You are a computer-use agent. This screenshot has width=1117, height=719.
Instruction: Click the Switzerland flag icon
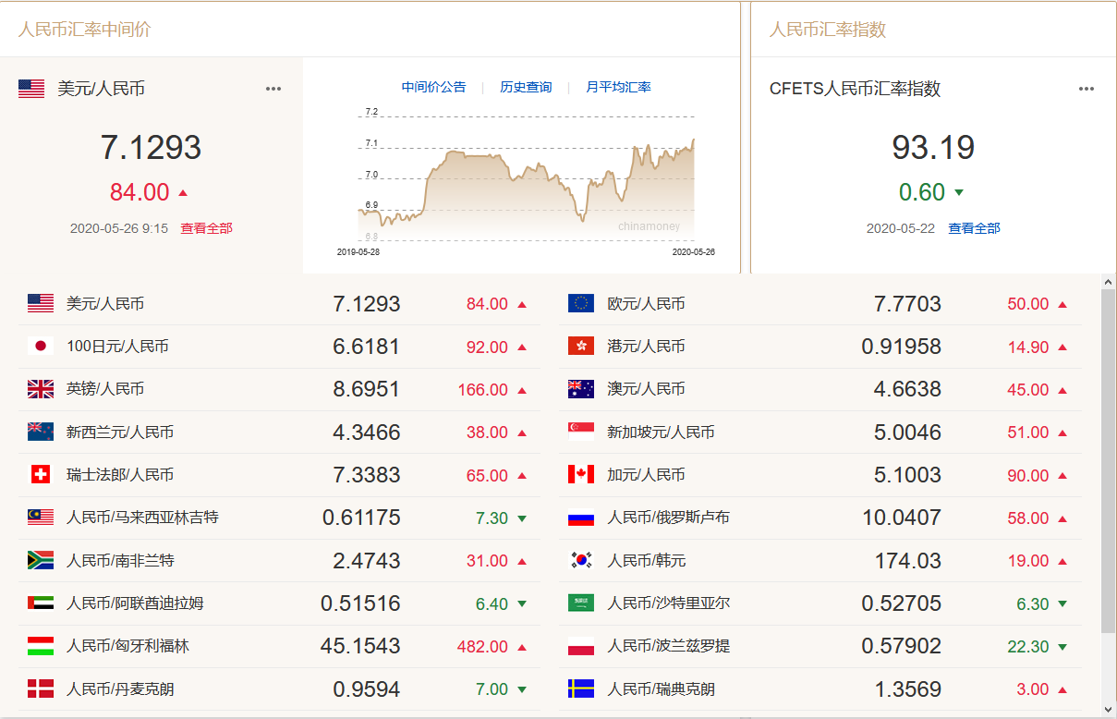(x=41, y=475)
